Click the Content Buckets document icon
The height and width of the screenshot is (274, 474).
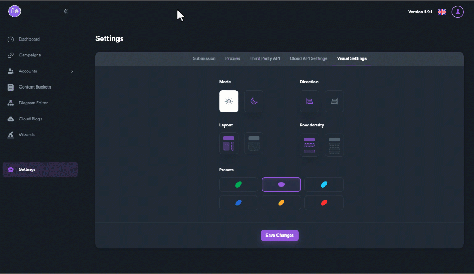11,87
